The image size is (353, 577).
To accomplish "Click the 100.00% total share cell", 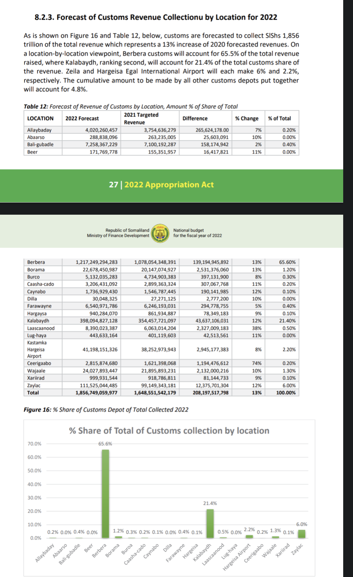I will point(286,393).
